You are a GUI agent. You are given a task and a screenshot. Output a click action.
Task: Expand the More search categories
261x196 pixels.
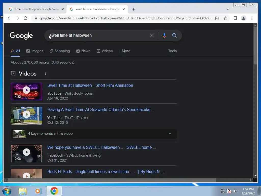click(124, 51)
